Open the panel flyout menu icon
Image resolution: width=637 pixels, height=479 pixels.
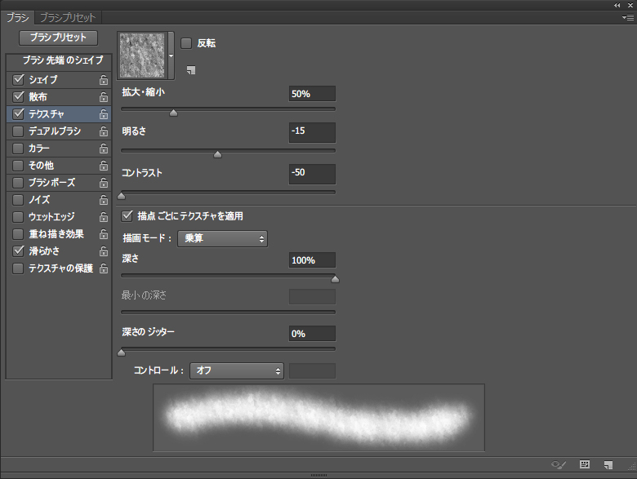point(628,17)
